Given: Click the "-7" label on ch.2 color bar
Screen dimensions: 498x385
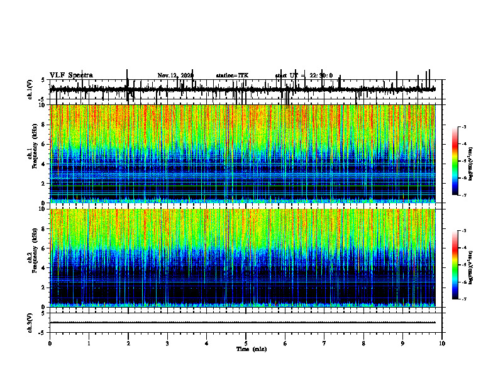Looking at the screenshot, I should [464, 299].
